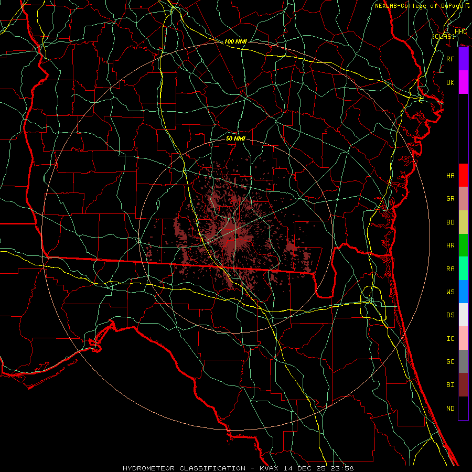Click the 50 NMI range ring label
Image resolution: width=472 pixels, height=472 pixels.
[x=235, y=138]
